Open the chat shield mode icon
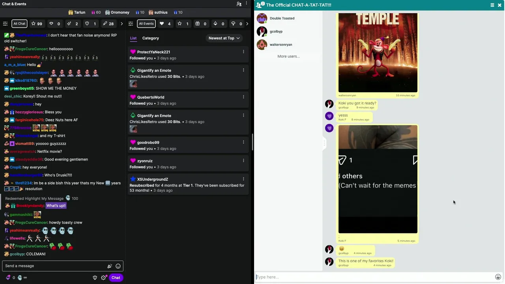Image resolution: width=505 pixels, height=284 pixels. point(95,278)
